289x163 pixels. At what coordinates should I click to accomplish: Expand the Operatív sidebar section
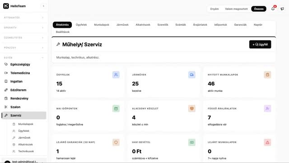tap(23, 27)
